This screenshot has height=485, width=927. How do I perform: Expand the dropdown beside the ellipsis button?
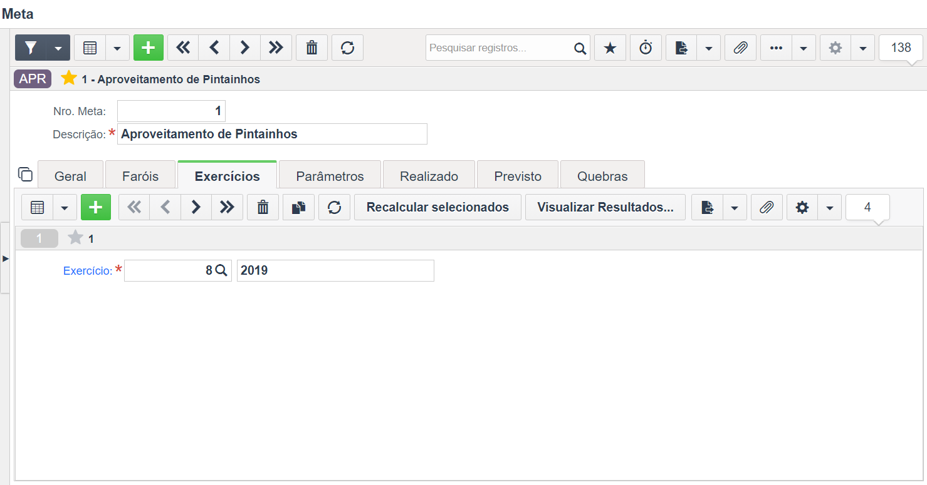point(804,48)
